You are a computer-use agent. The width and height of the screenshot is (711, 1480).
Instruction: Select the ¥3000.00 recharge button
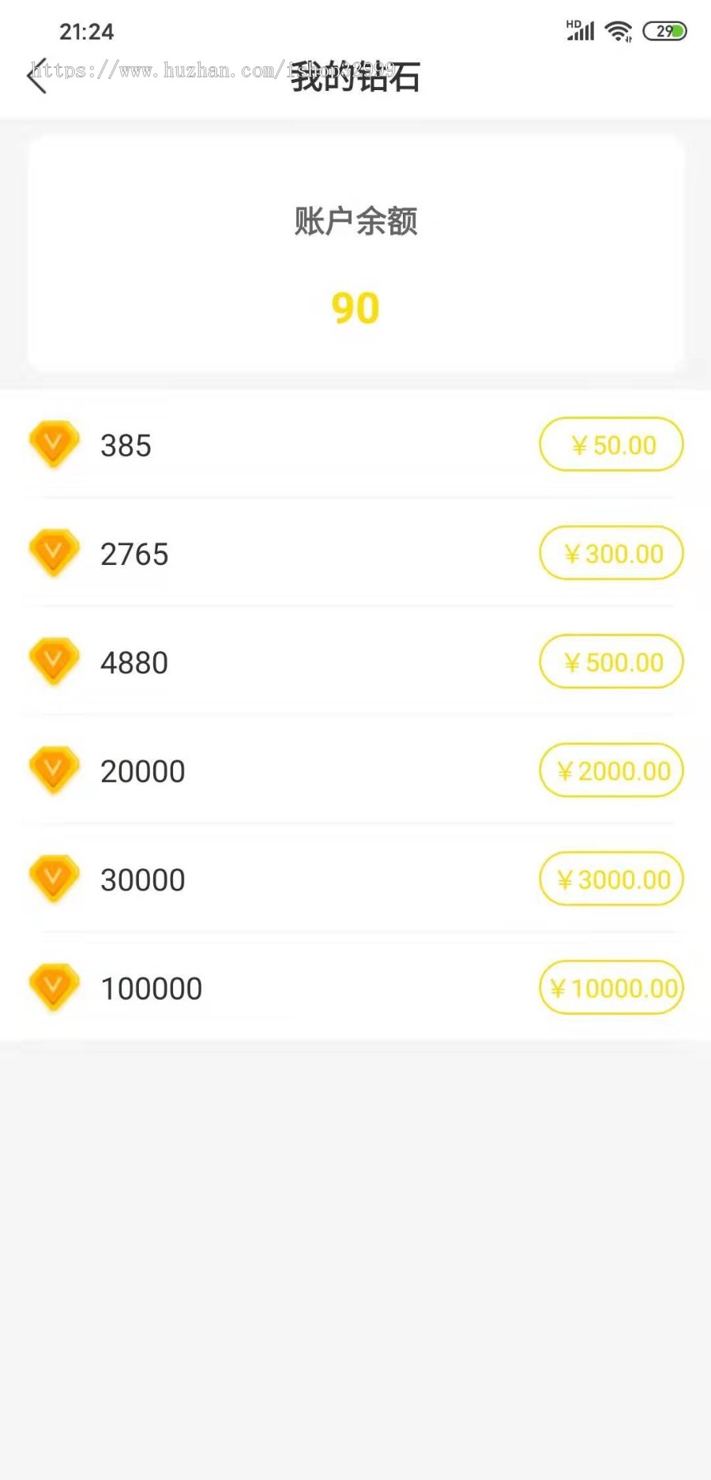(611, 879)
